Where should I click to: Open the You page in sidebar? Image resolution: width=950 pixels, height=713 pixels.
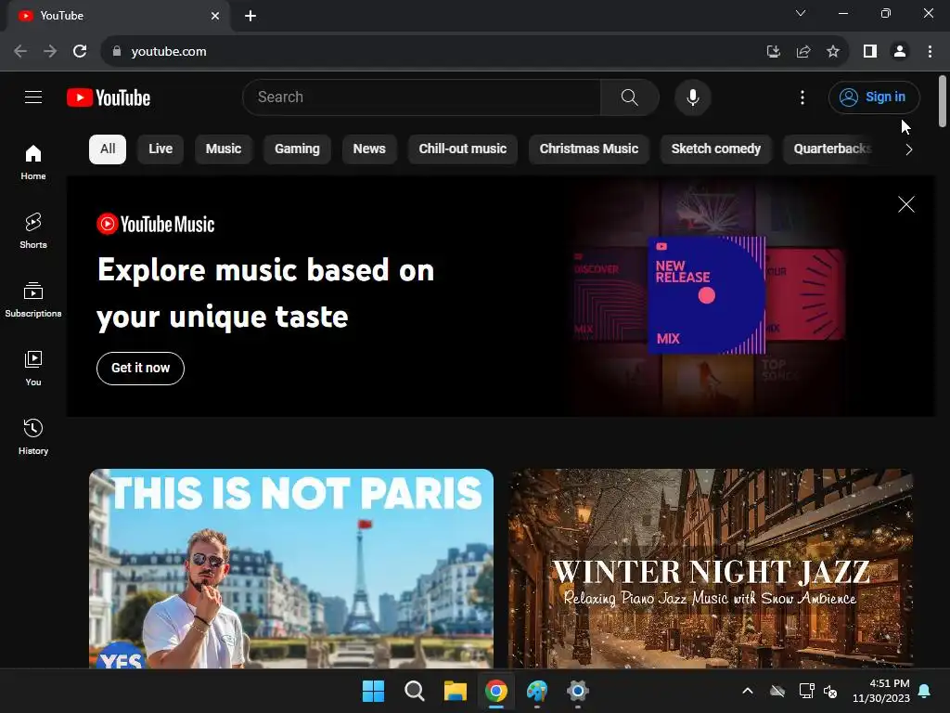33,368
